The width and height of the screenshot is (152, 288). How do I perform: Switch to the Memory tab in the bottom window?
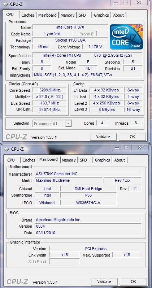[x=69, y=160]
